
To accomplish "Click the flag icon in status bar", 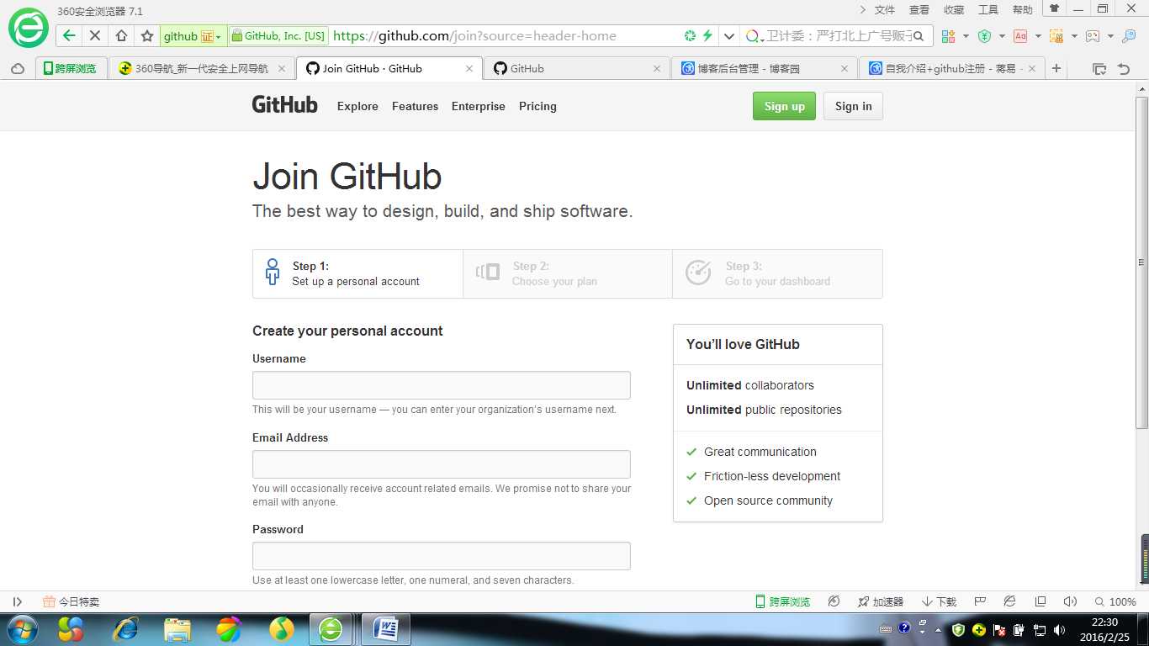I will tap(980, 601).
